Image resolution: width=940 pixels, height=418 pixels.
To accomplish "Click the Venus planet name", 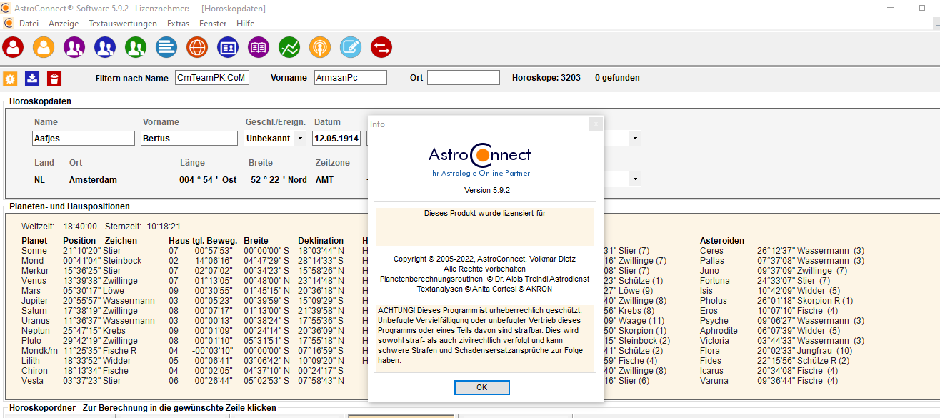I will (x=34, y=281).
